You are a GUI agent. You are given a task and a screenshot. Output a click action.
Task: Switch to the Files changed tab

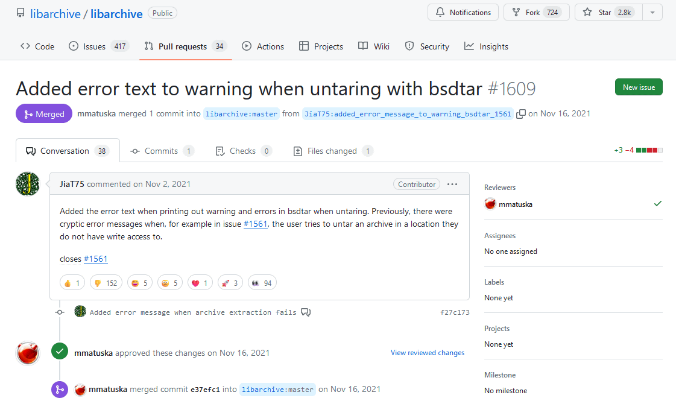(x=332, y=151)
